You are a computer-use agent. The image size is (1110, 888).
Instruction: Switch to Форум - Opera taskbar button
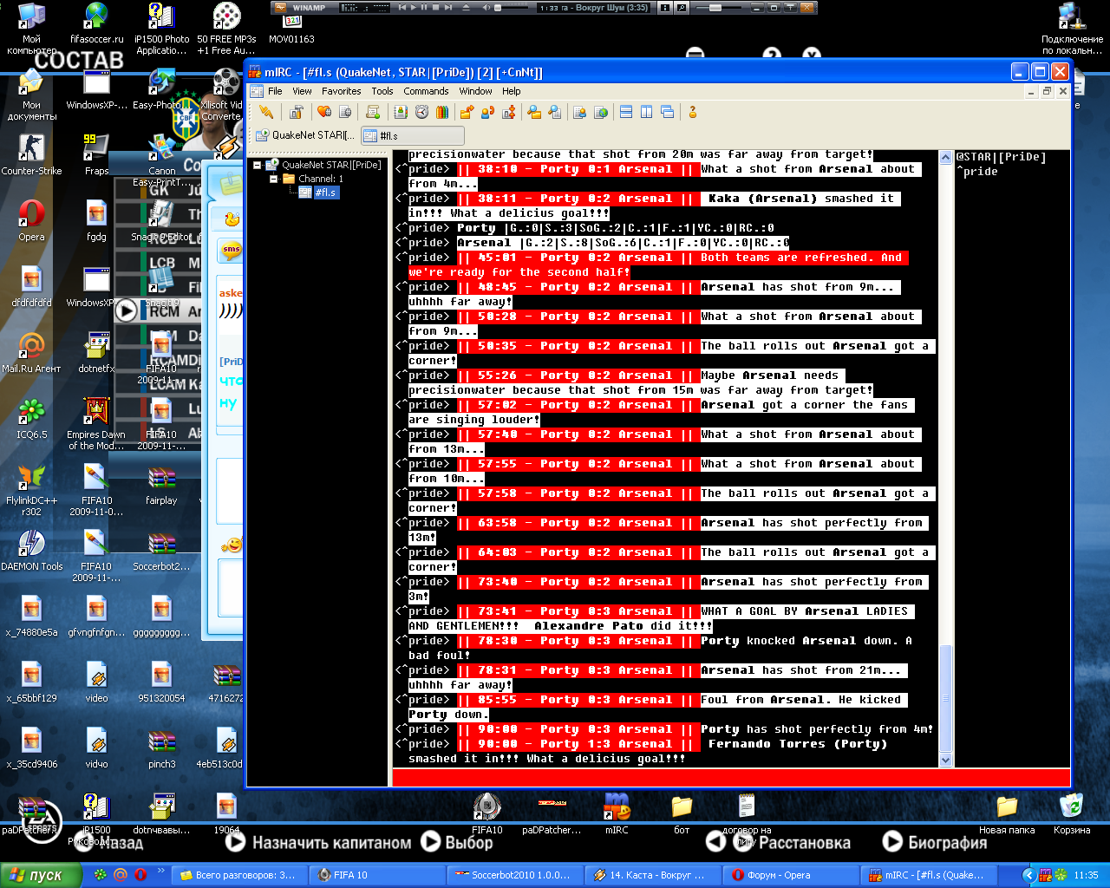point(792,875)
